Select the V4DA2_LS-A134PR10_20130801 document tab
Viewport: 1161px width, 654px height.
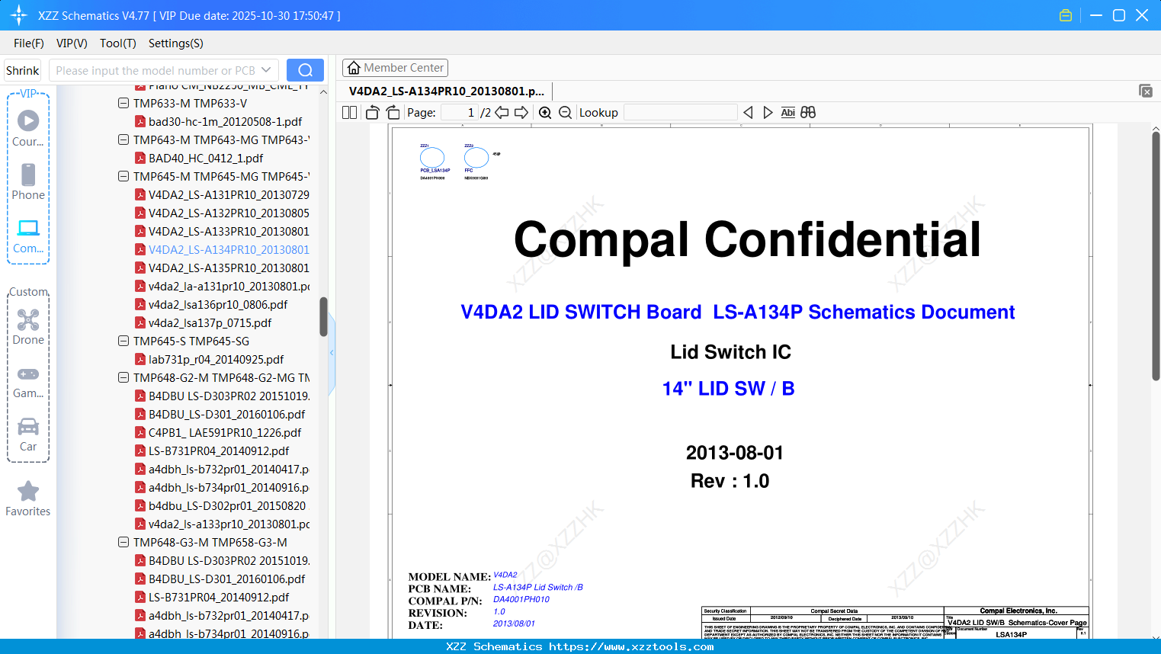pyautogui.click(x=447, y=91)
